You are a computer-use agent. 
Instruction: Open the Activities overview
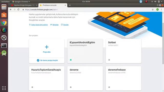click(x=5, y=2)
